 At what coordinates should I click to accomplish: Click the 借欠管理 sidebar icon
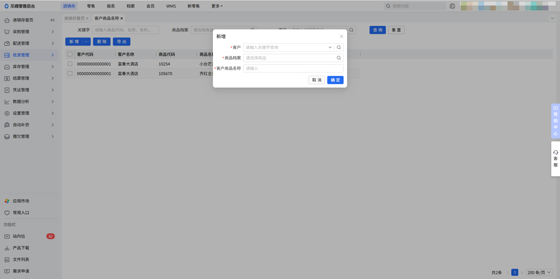pyautogui.click(x=7, y=136)
